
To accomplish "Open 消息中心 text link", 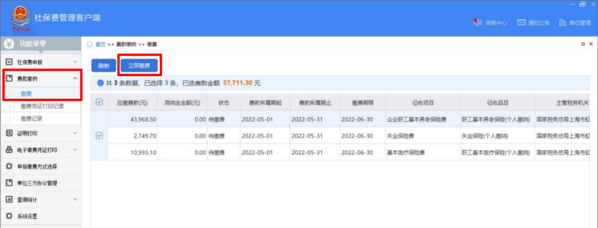I will click(x=496, y=23).
